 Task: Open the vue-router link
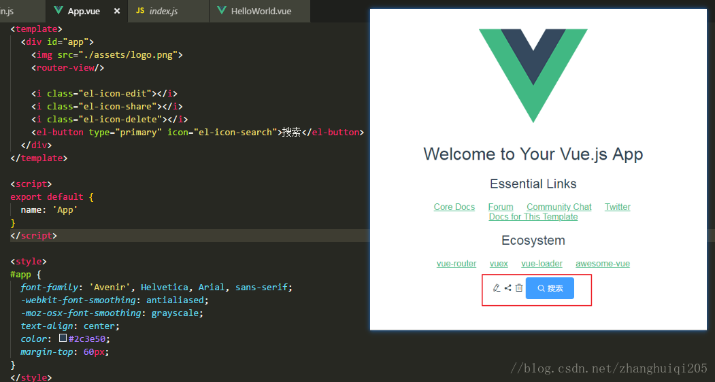pyautogui.click(x=456, y=264)
